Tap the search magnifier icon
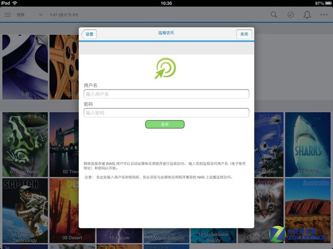Viewport: 333px width, 249px height. point(274,15)
